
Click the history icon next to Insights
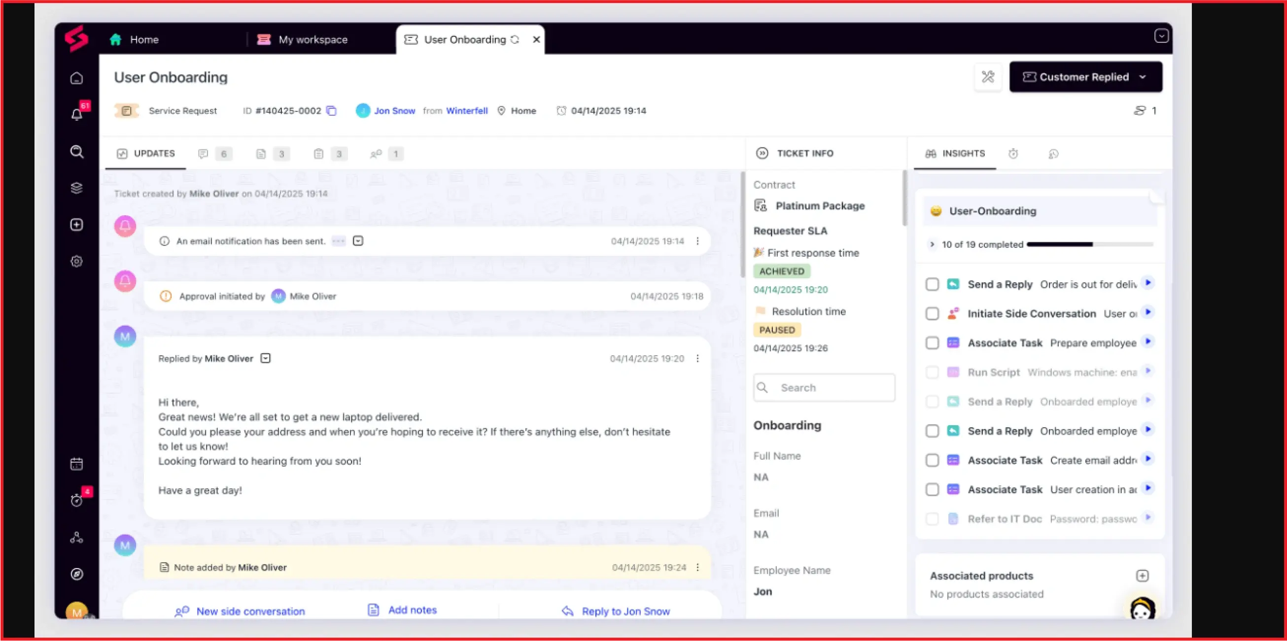click(1054, 154)
